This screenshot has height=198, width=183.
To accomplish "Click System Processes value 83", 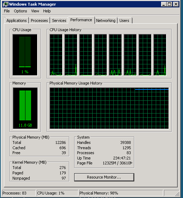I will coord(129,153).
